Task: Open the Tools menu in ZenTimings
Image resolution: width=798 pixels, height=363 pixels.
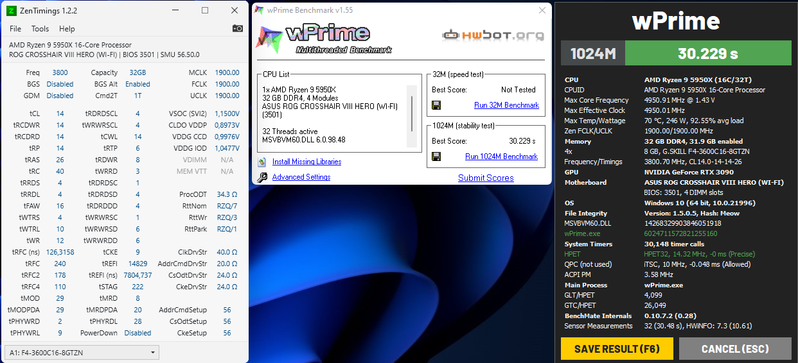Action: point(40,29)
